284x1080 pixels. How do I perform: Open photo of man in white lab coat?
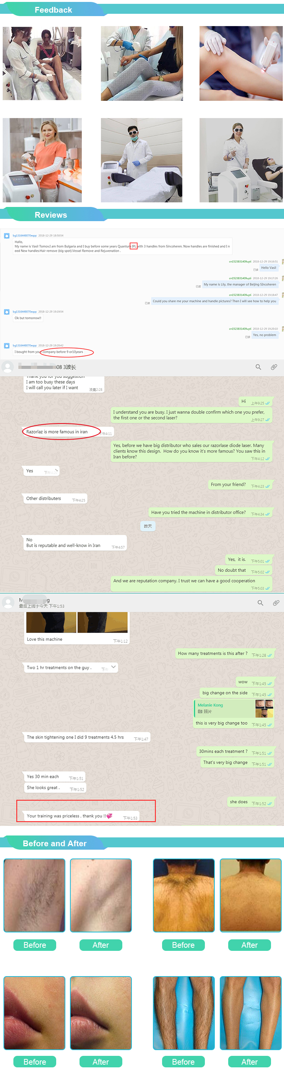(141, 160)
